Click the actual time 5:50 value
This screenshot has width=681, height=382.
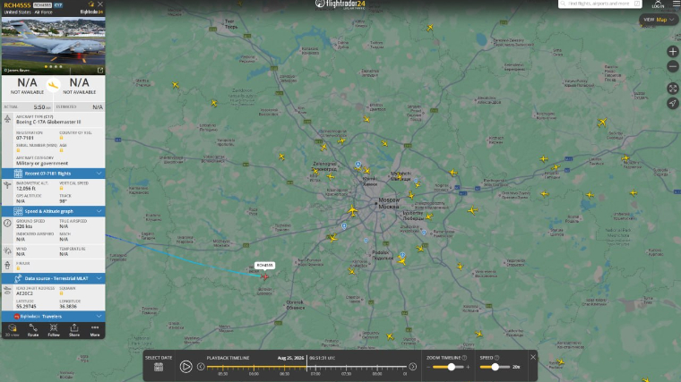click(40, 107)
